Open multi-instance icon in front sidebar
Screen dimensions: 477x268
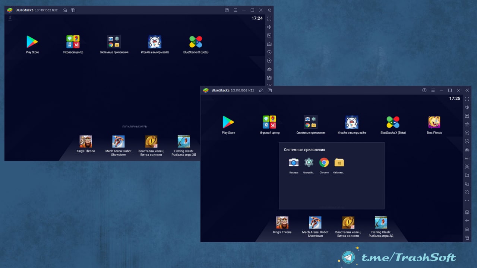(467, 184)
